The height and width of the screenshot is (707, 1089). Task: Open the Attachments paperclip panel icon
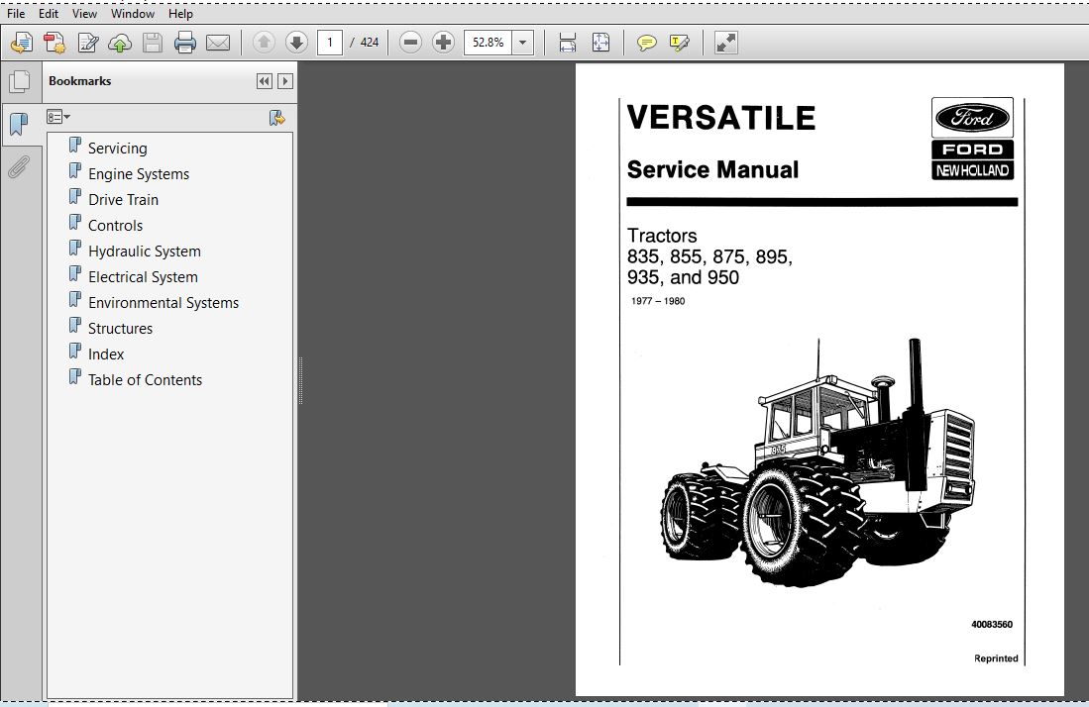pyautogui.click(x=19, y=166)
